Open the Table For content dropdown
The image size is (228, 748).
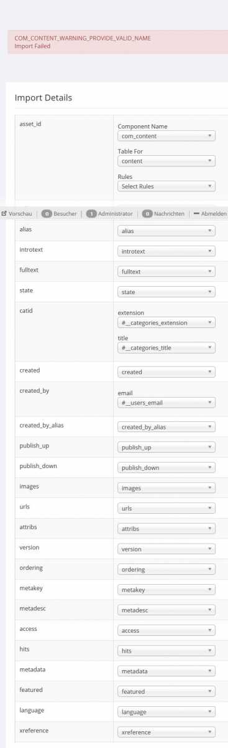tap(166, 161)
